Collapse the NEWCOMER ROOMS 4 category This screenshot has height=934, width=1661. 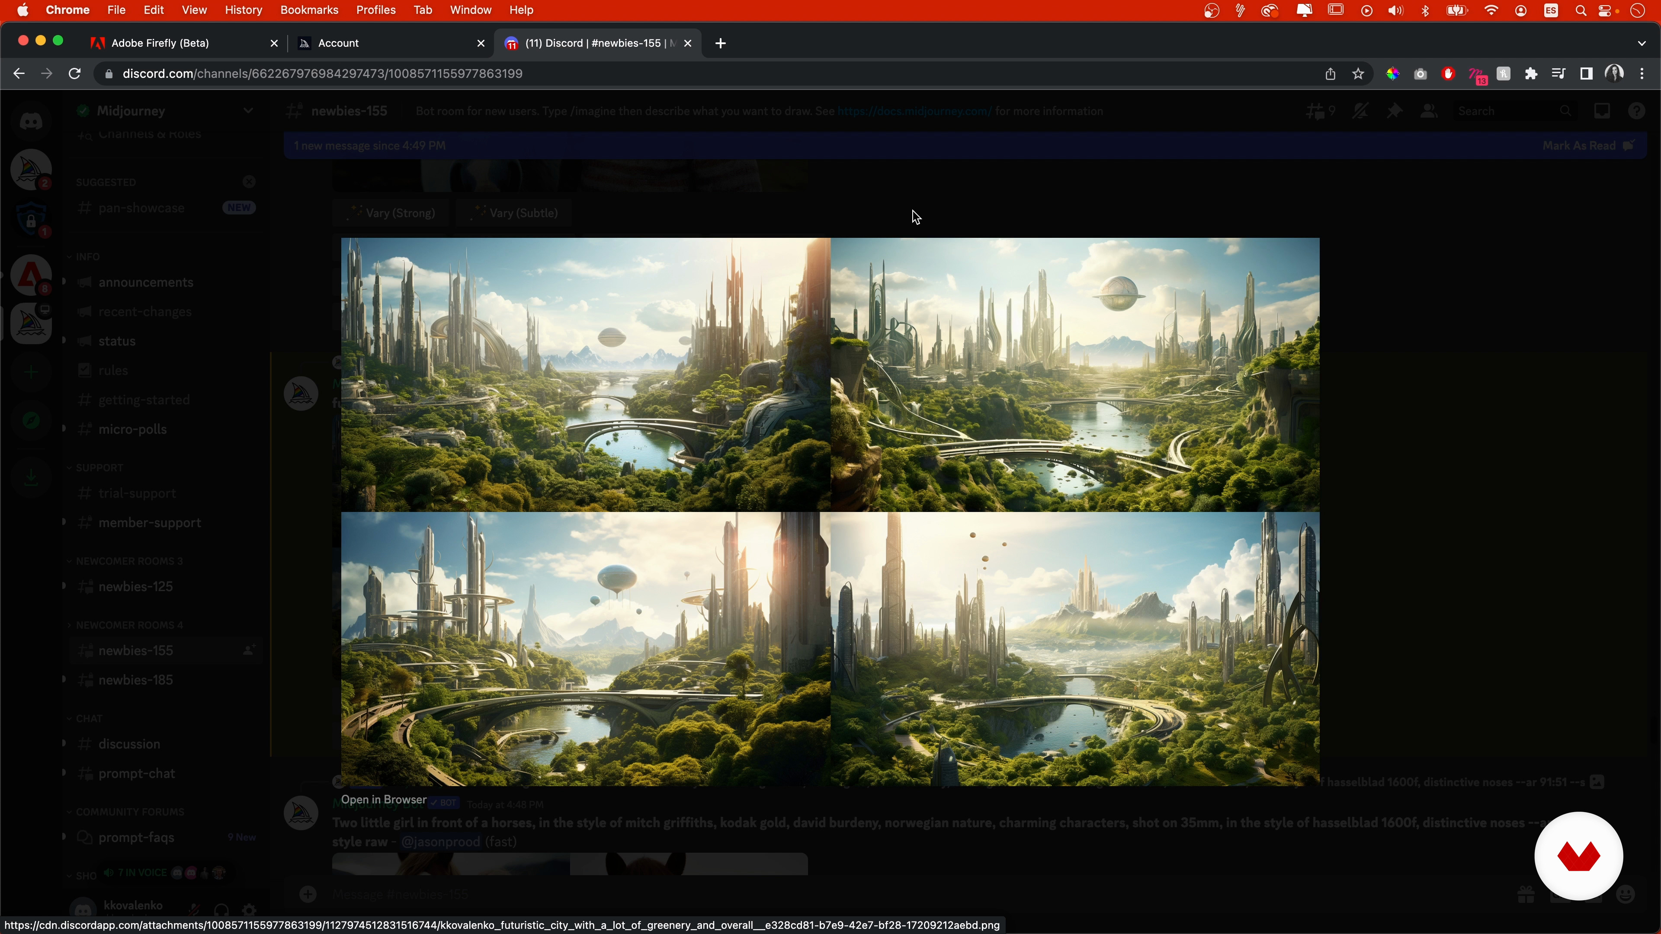129,624
